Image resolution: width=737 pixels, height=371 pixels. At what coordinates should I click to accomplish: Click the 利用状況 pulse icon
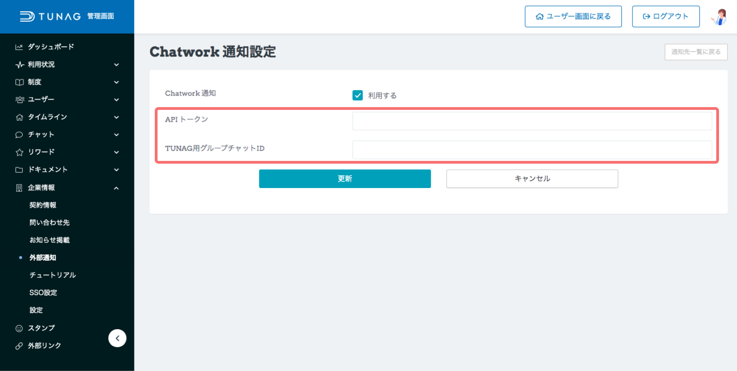pos(19,65)
